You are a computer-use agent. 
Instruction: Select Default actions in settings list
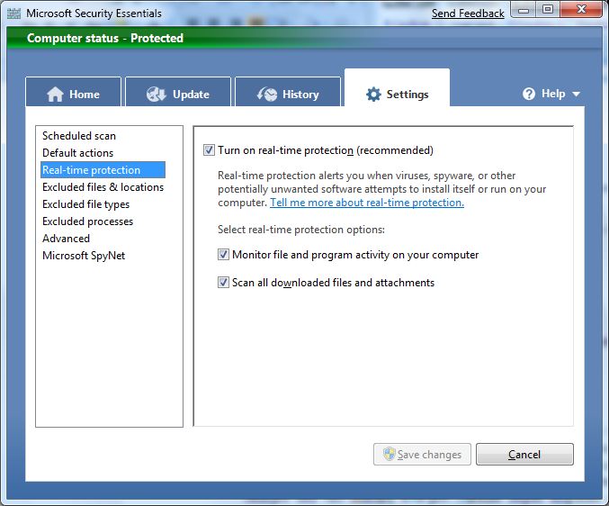coord(77,153)
